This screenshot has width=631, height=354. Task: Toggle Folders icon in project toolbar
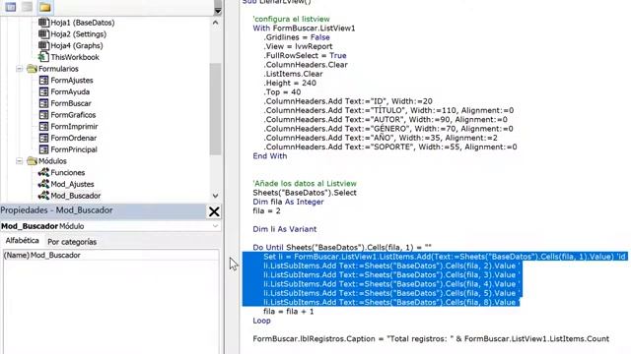tap(44, 7)
